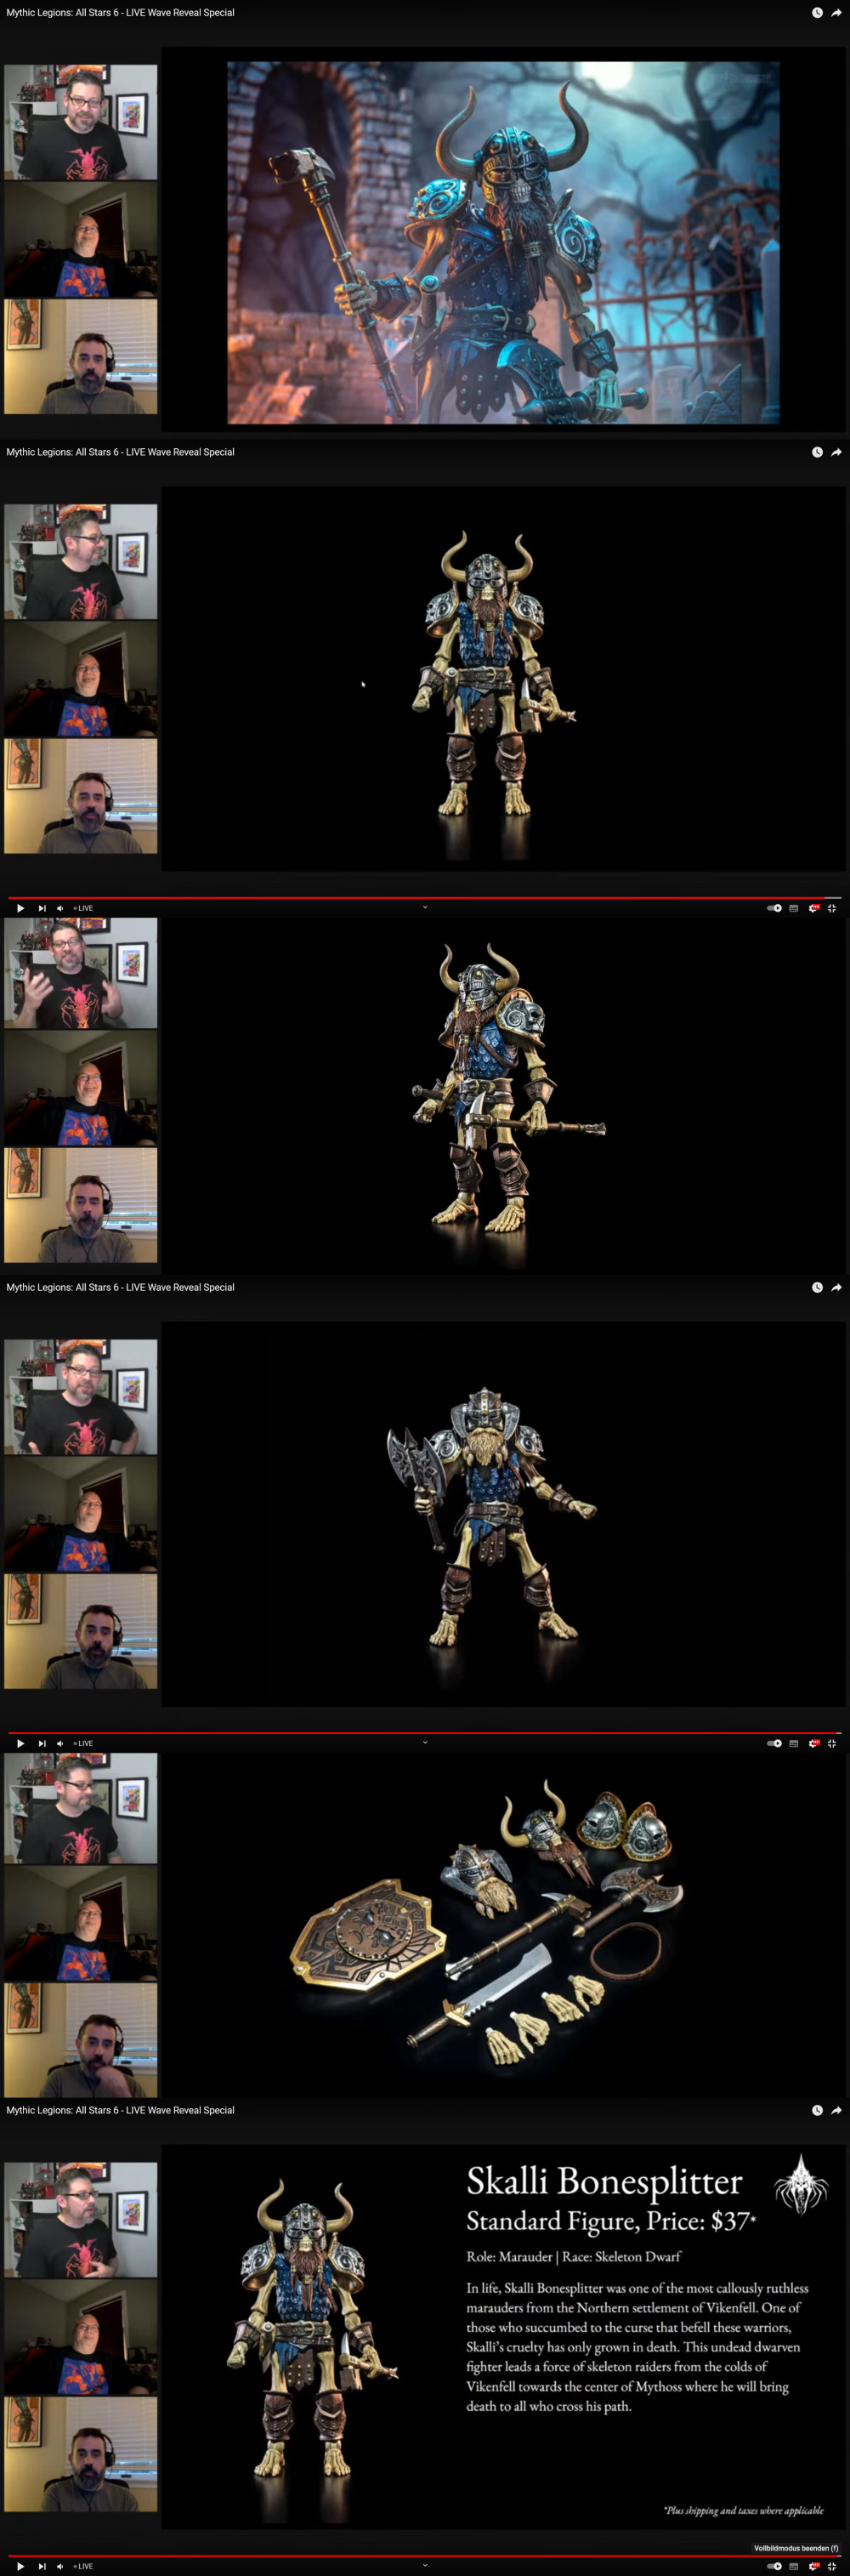Click the "Standard Figure, Price: $37*" text
Viewport: 850px width, 2576px height.
click(611, 2222)
